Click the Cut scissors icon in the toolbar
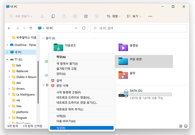 [x=42, y=16]
